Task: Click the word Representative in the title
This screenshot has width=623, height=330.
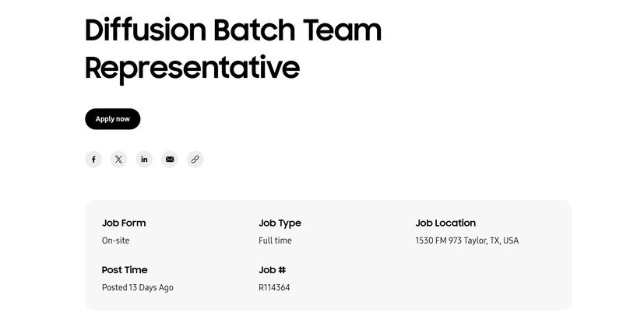Action: (x=192, y=68)
